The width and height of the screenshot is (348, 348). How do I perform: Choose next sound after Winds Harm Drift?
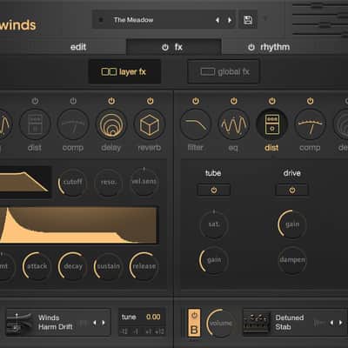point(104,323)
